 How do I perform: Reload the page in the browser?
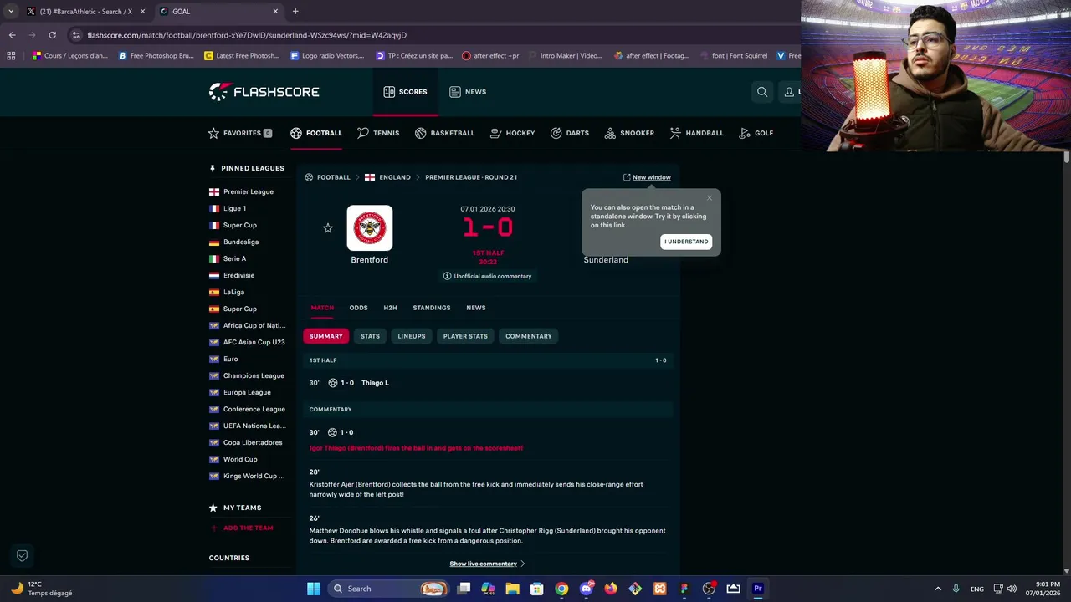pos(52,35)
